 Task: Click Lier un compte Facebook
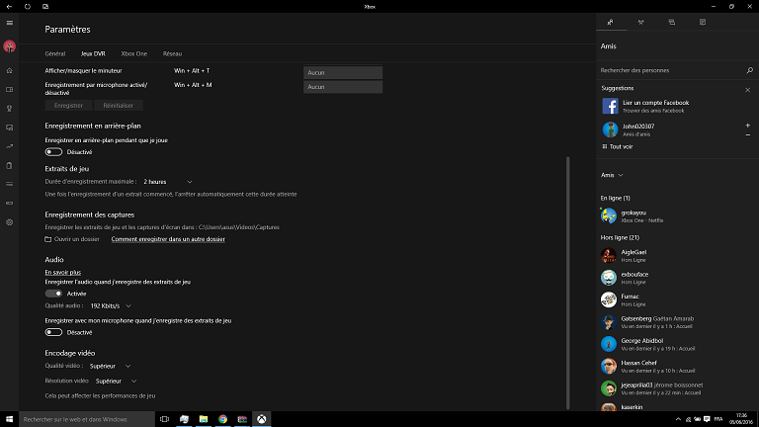[x=656, y=103]
